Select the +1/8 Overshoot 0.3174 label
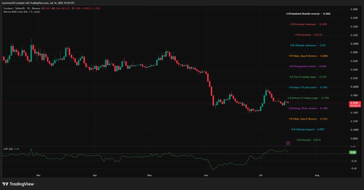 [x=308, y=35]
